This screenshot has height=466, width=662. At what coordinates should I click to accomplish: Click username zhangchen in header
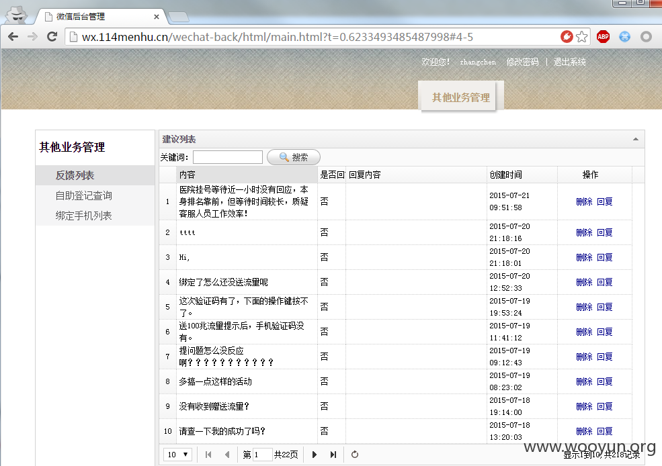tap(478, 62)
